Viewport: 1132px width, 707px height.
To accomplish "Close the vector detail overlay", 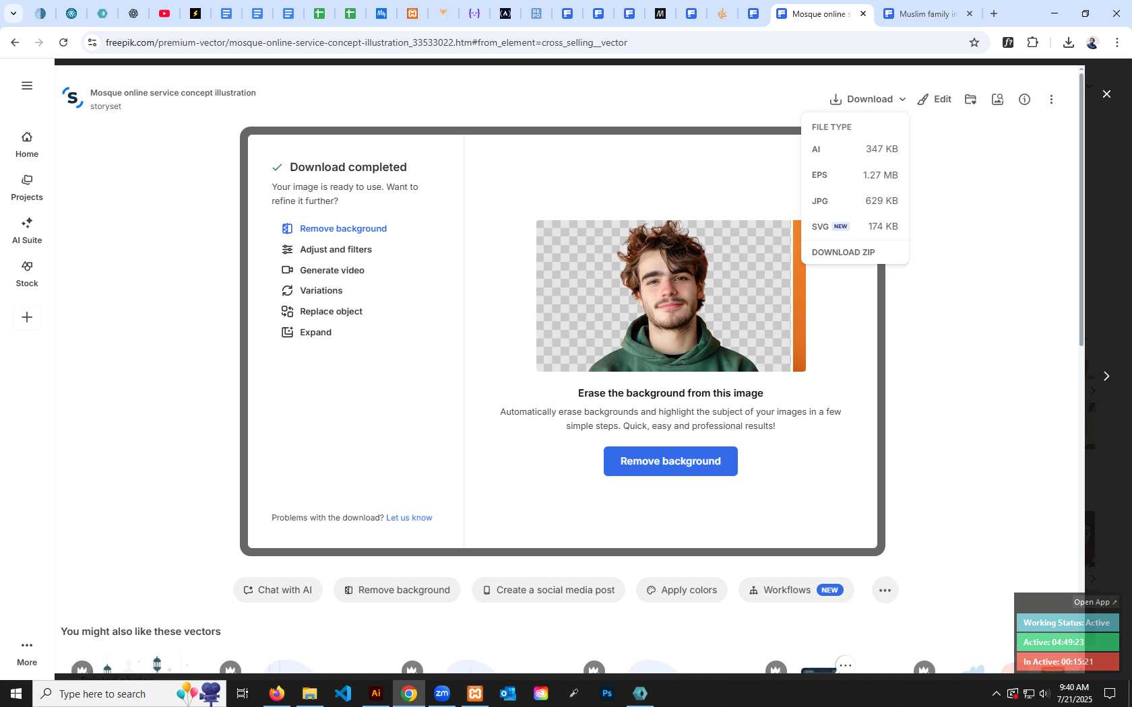I will [1106, 94].
